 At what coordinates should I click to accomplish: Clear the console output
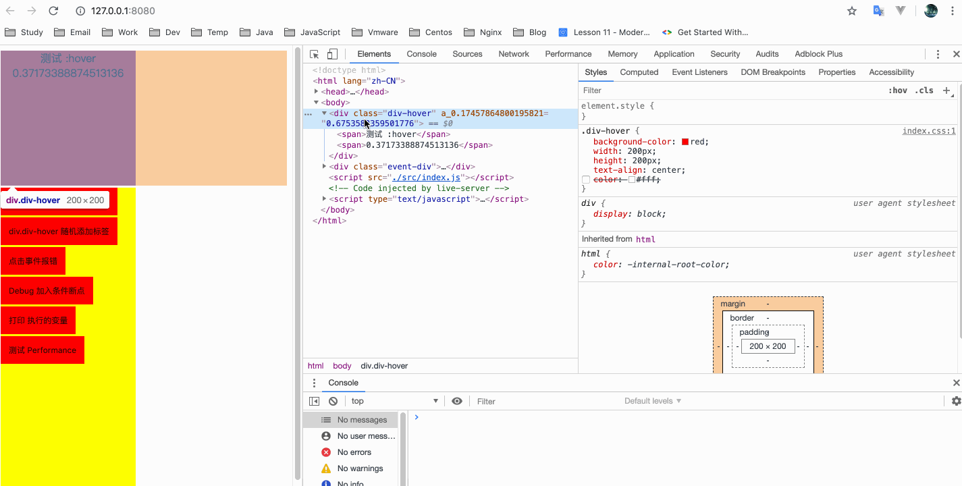333,401
